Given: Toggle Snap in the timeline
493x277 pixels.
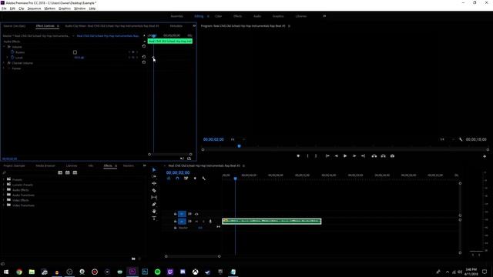Looking at the screenshot, I should (x=177, y=179).
